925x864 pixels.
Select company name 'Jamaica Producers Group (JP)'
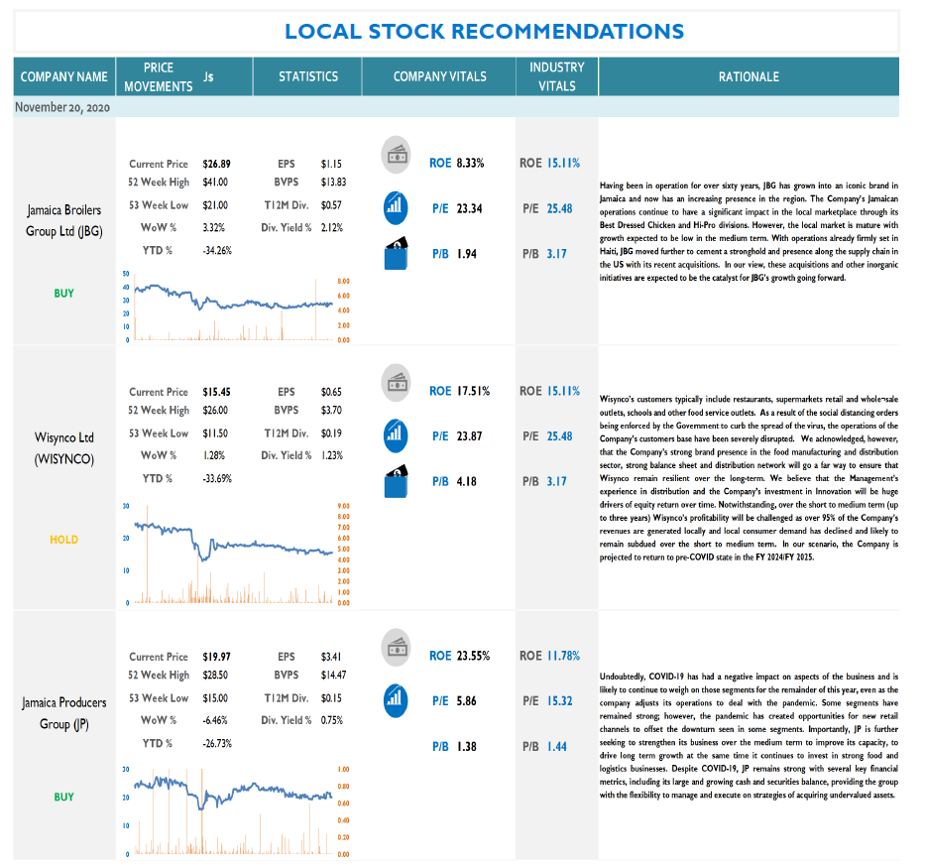tap(64, 713)
